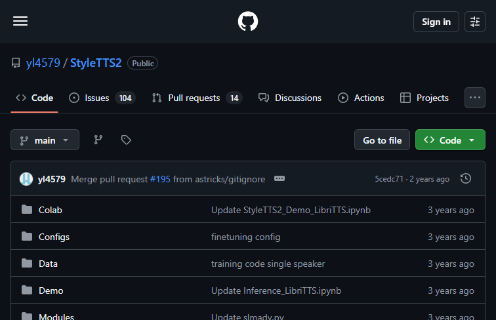Click repository icon beside yl4579
Viewport: 496px width, 320px height.
click(x=16, y=63)
